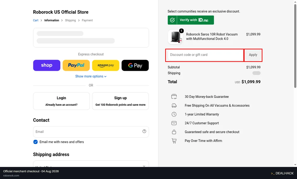The image size is (297, 179).
Task: Click the item quantity badge on product
Action: (181, 31)
